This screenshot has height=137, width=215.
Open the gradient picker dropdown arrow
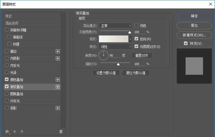130,39
